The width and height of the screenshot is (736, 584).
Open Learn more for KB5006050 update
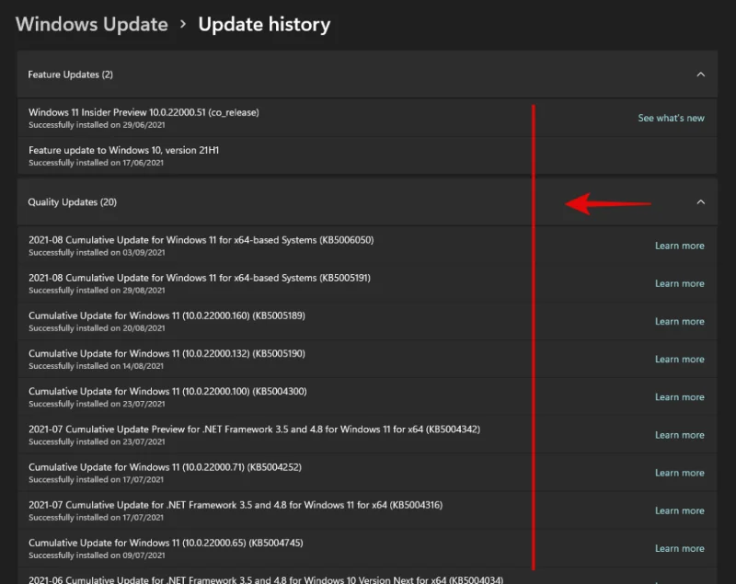679,246
